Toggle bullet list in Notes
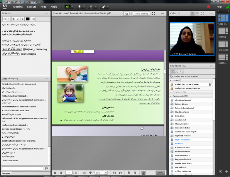 pyautogui.click(x=33, y=19)
